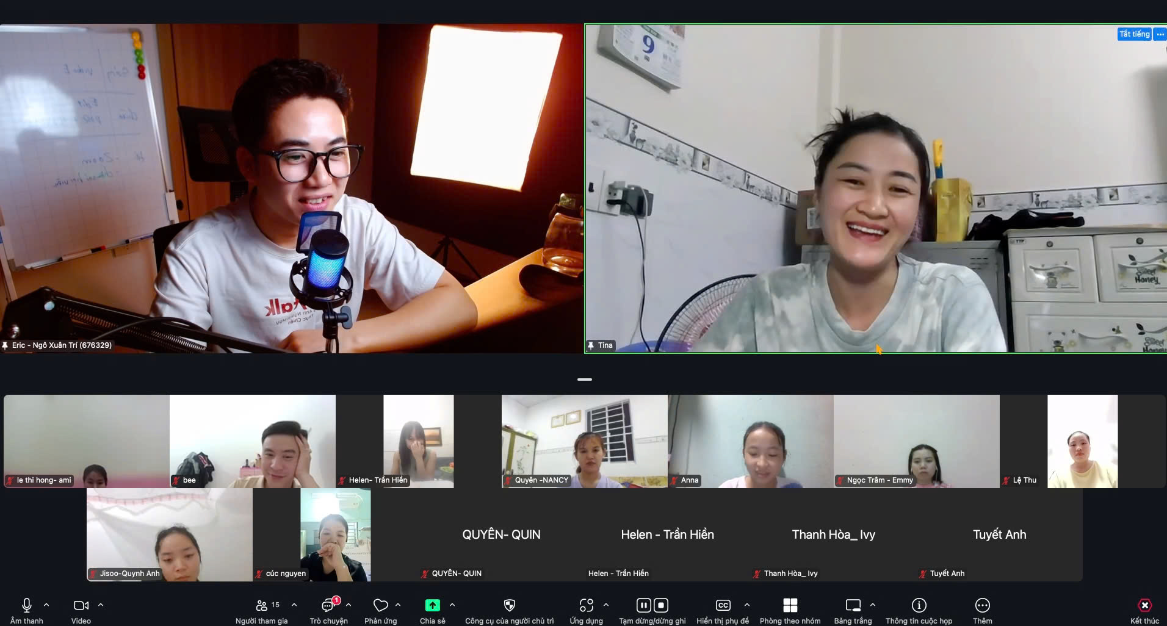This screenshot has height=626, width=1167.
Task: Open the three-dot menu on Tina's video
Action: click(x=1160, y=34)
